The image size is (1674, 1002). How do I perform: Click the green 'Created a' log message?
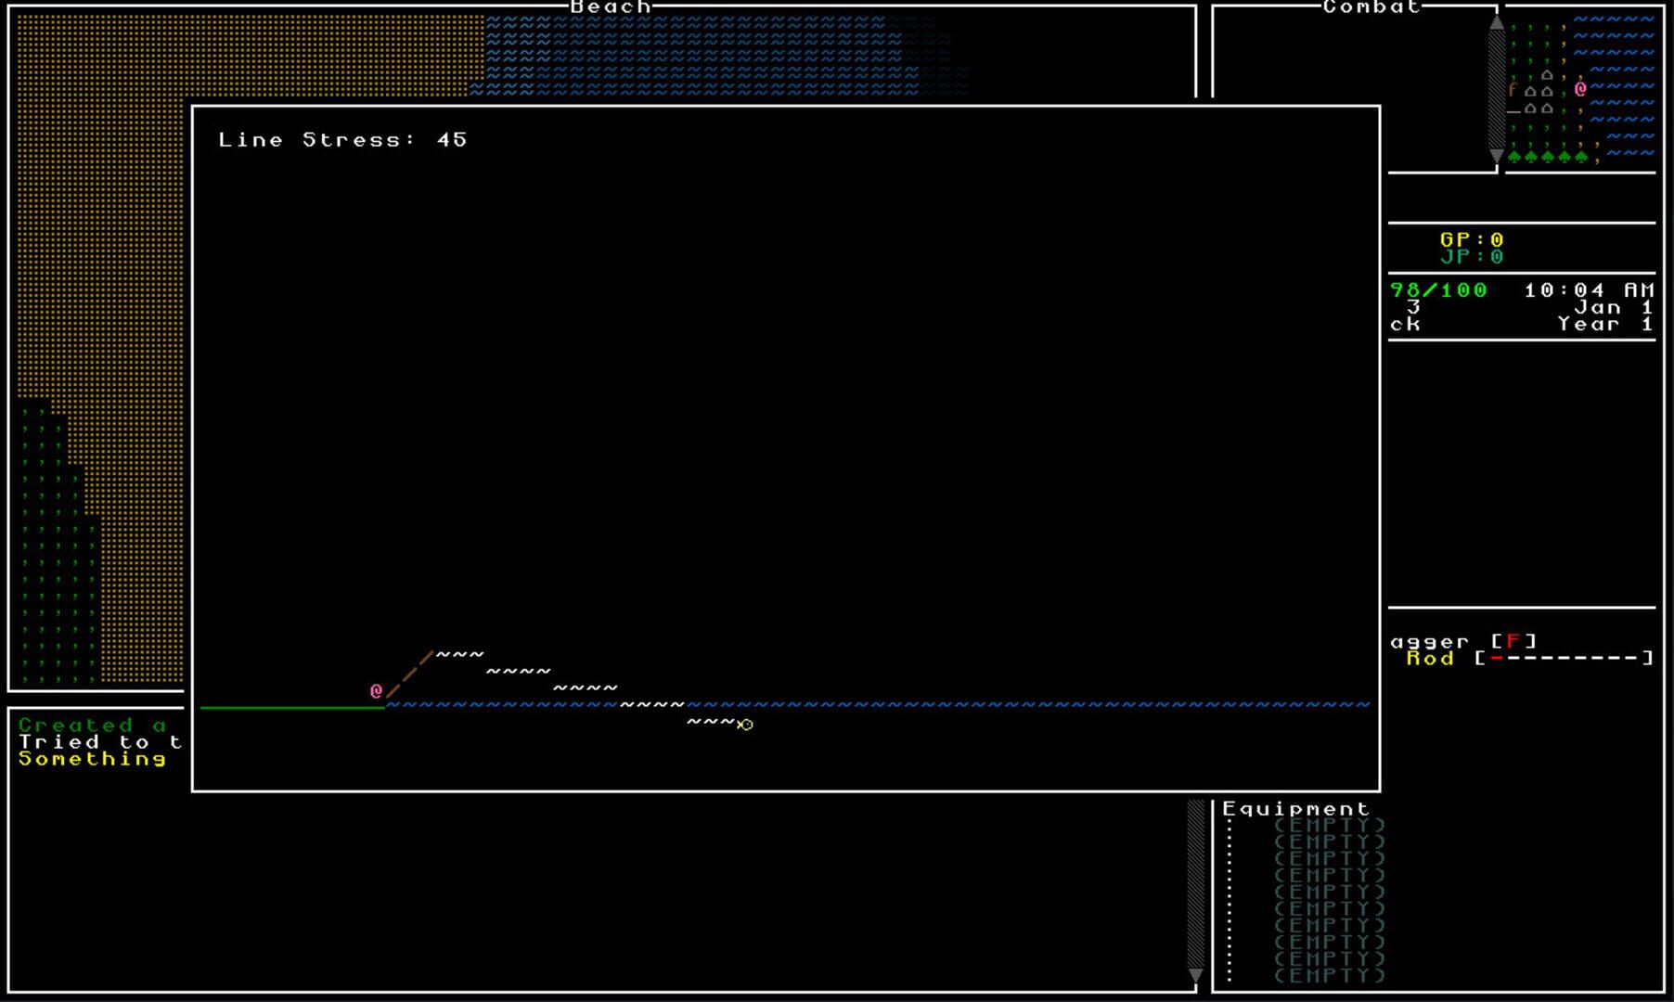click(x=93, y=726)
